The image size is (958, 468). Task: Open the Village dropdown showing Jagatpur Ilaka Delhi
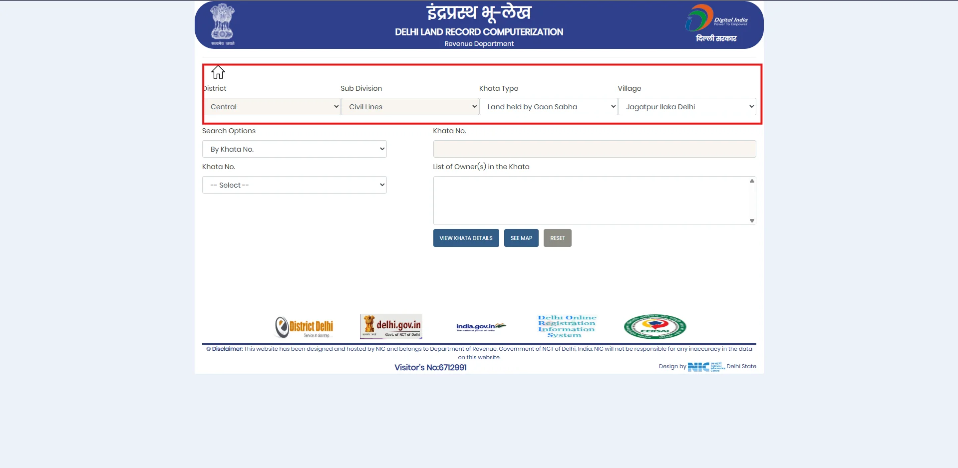click(687, 106)
